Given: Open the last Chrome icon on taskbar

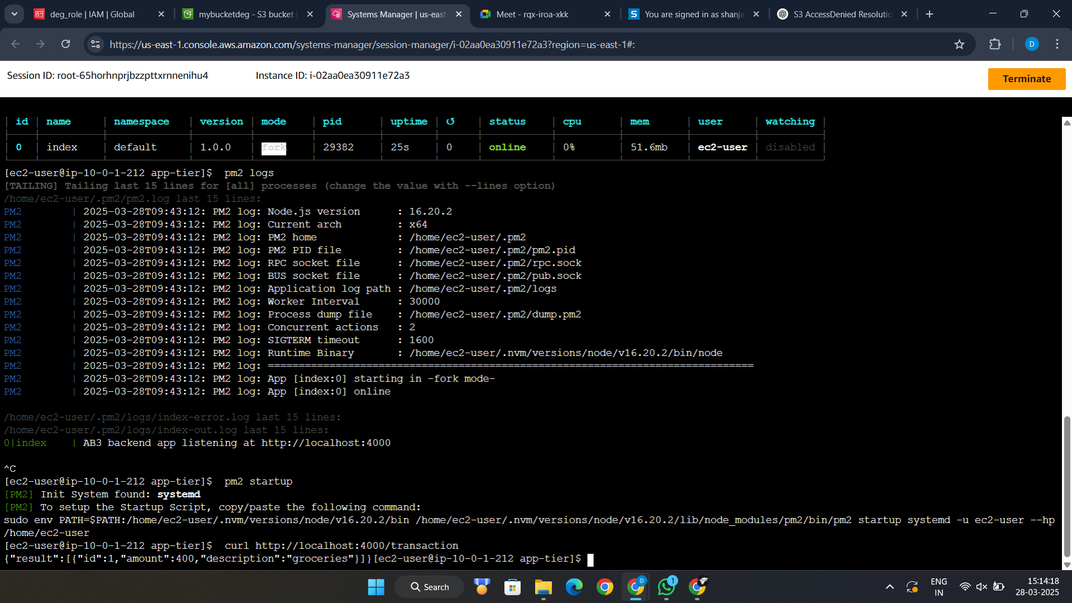Looking at the screenshot, I should click(698, 587).
